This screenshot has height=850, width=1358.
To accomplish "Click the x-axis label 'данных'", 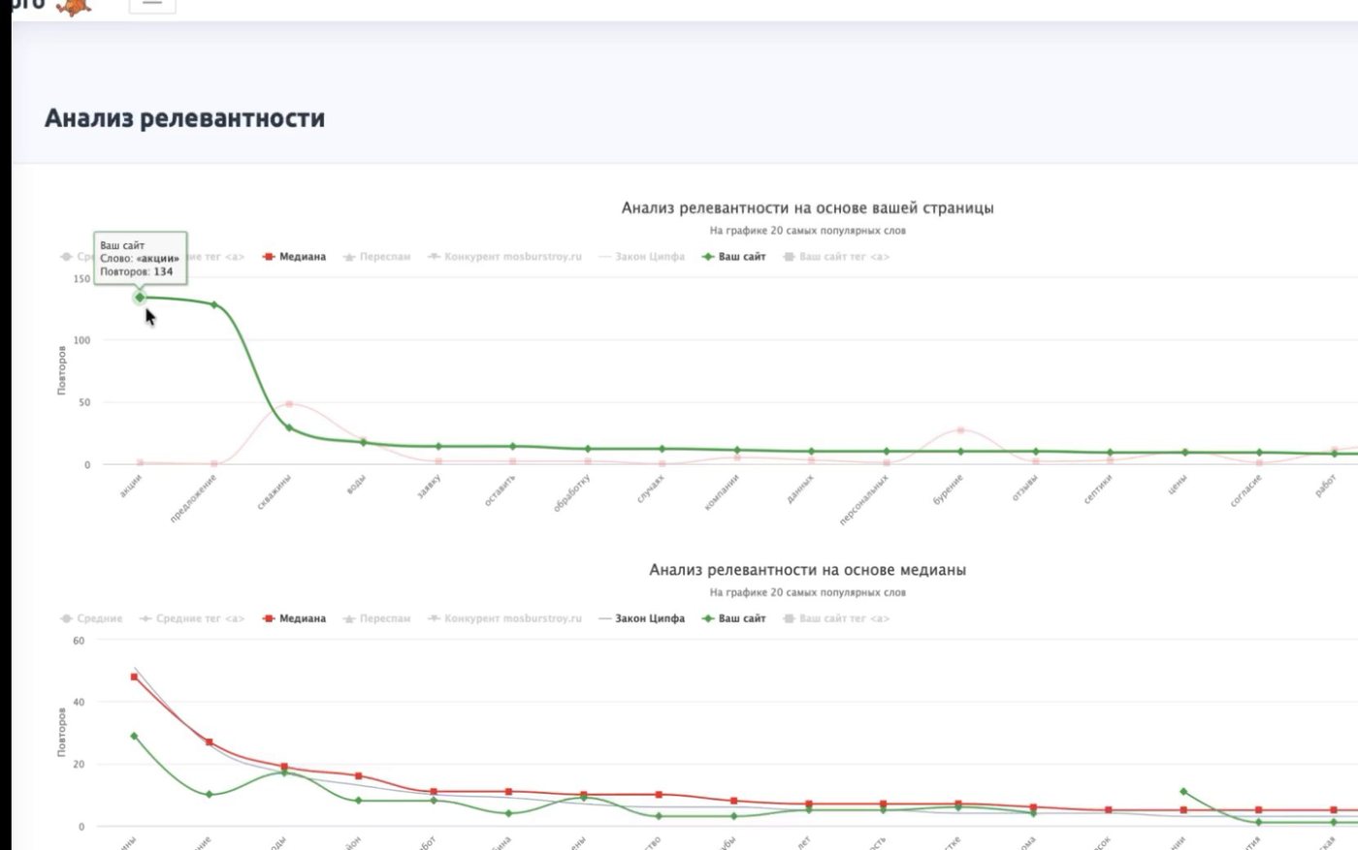I will 800,488.
